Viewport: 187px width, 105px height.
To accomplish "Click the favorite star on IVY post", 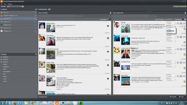I will 184,27.
